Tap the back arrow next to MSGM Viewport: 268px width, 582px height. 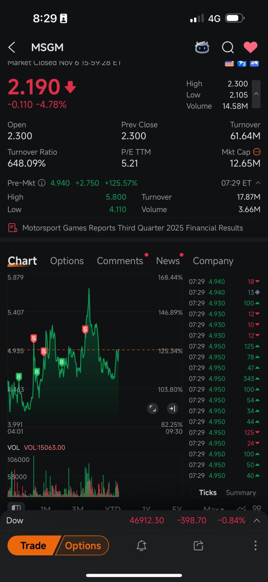12,47
